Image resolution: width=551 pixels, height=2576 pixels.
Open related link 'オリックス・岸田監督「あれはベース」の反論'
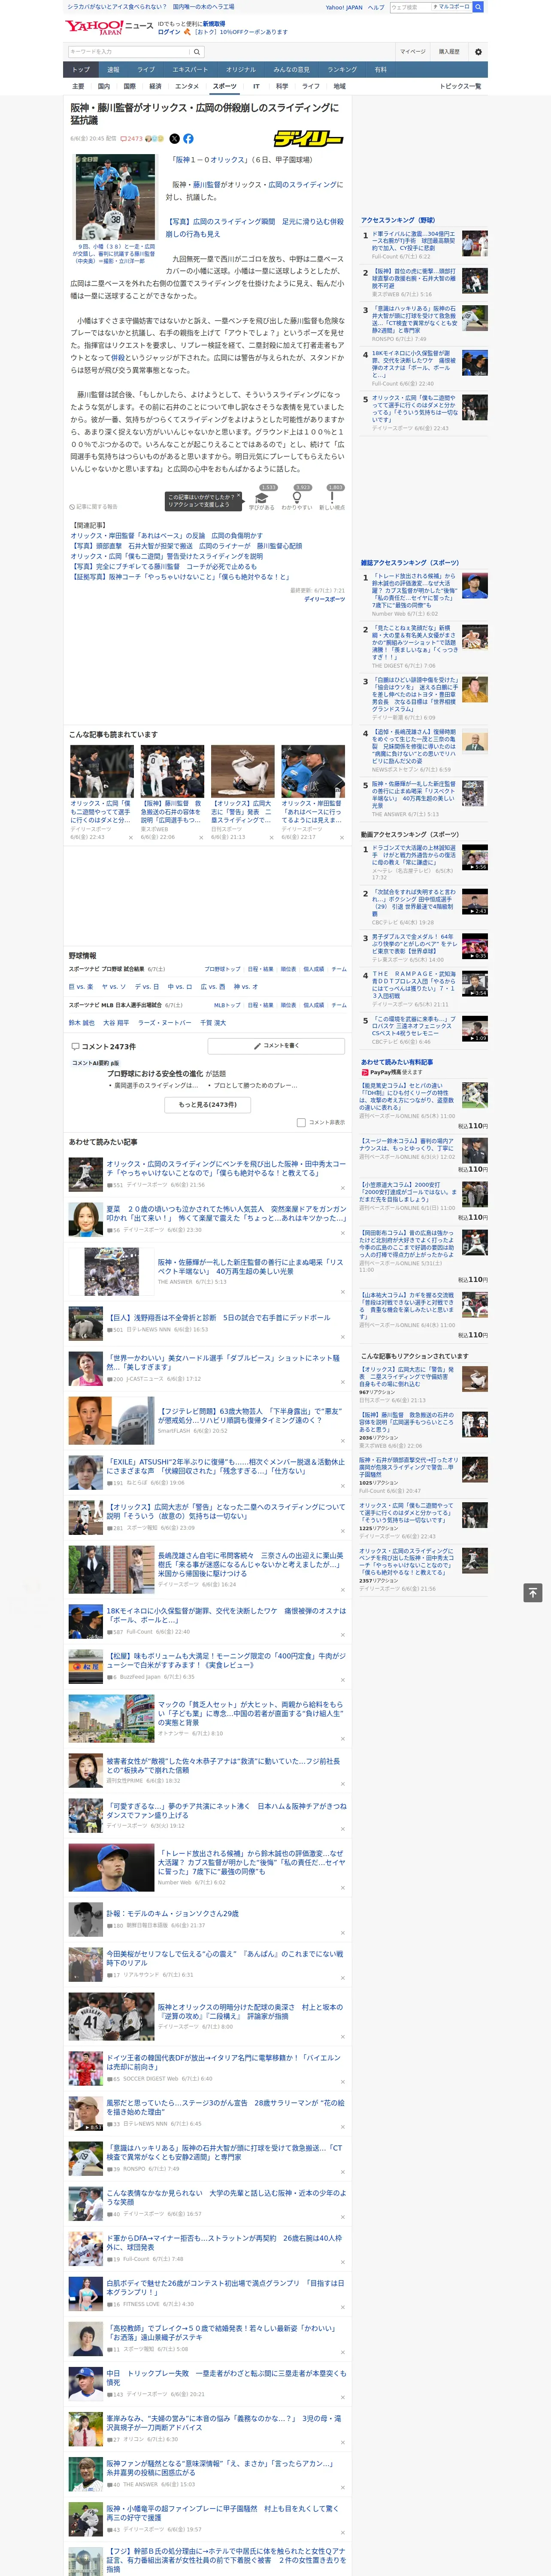coord(167,536)
